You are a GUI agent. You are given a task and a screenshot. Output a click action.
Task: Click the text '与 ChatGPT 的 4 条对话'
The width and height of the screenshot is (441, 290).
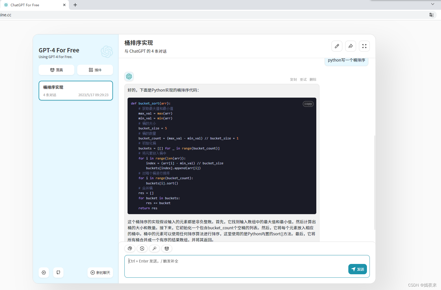146,51
